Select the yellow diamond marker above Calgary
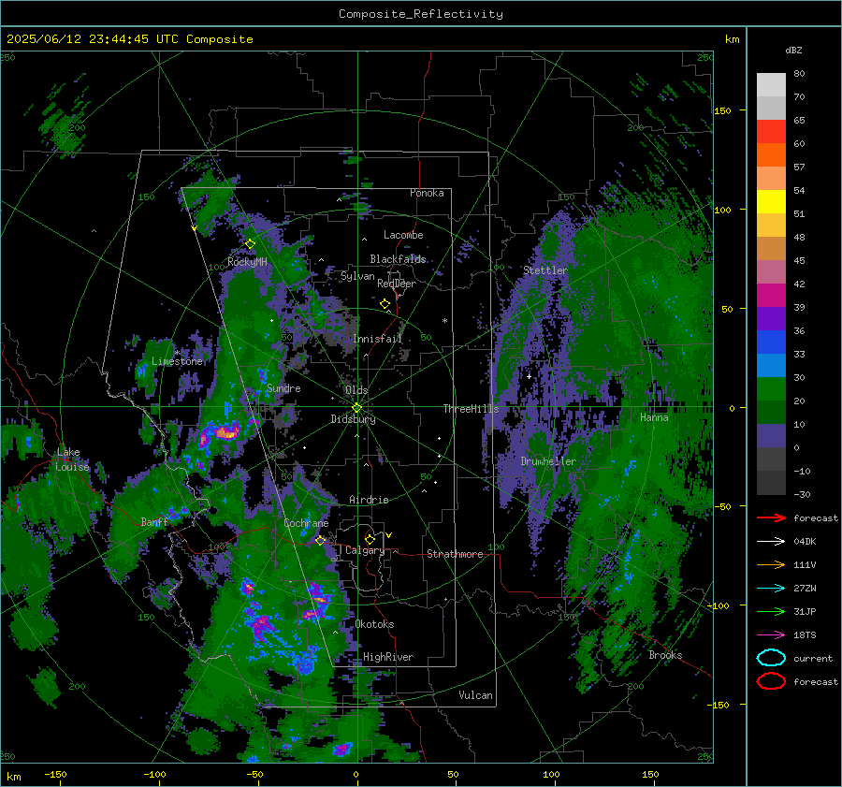Screen dimensions: 842x787 click(370, 539)
